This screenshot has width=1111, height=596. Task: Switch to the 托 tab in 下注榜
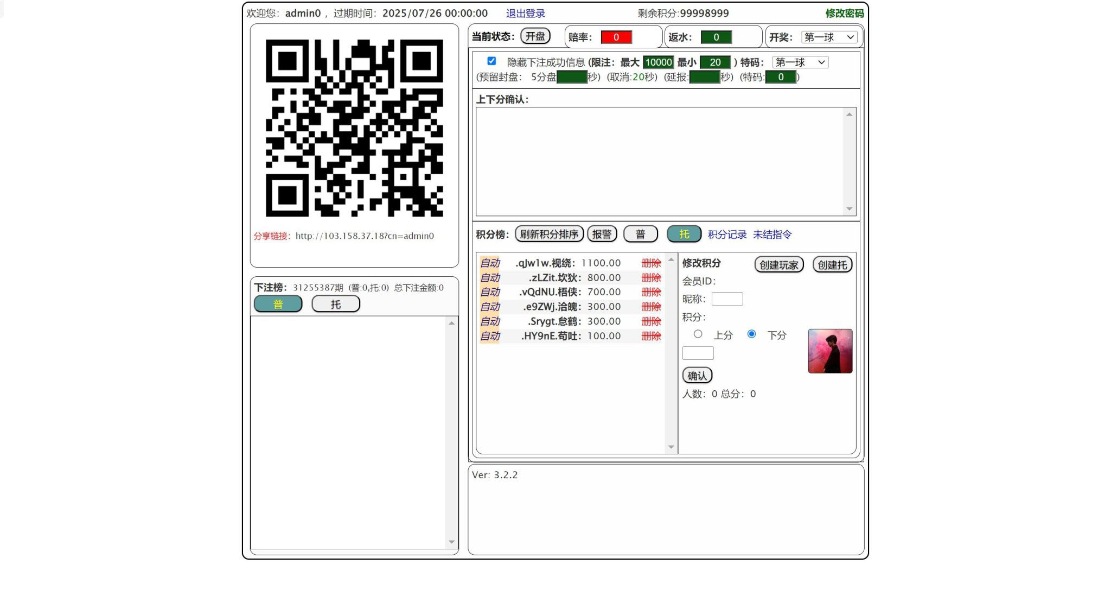[x=335, y=303]
